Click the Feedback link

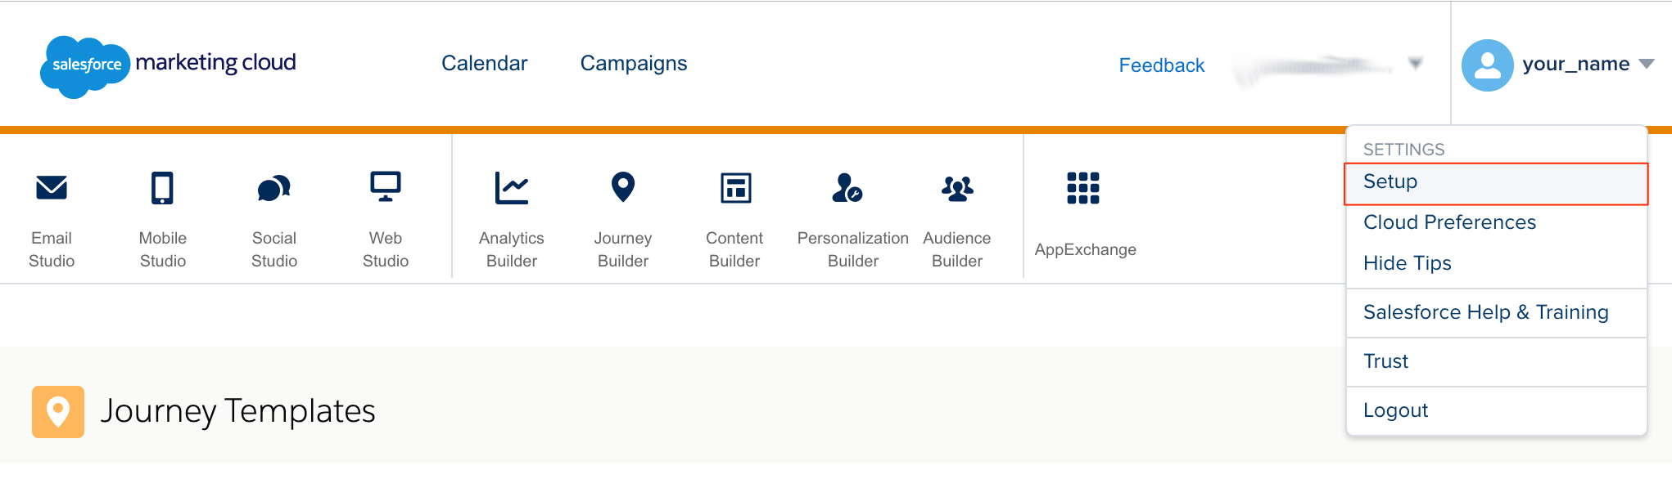point(1161,65)
